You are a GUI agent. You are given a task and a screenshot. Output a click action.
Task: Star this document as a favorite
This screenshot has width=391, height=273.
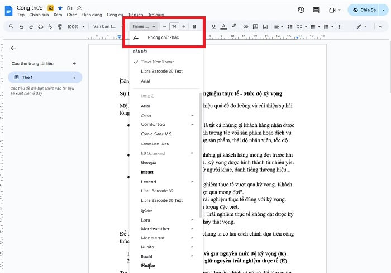(60, 8)
